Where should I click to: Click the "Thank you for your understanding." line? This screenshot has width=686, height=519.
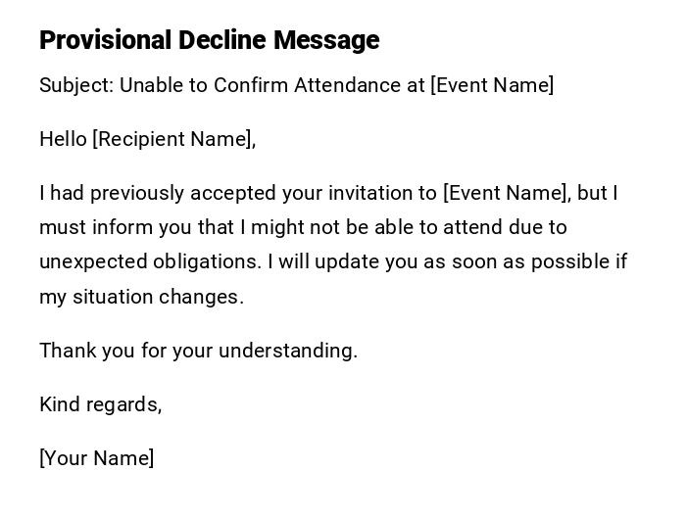tap(198, 351)
